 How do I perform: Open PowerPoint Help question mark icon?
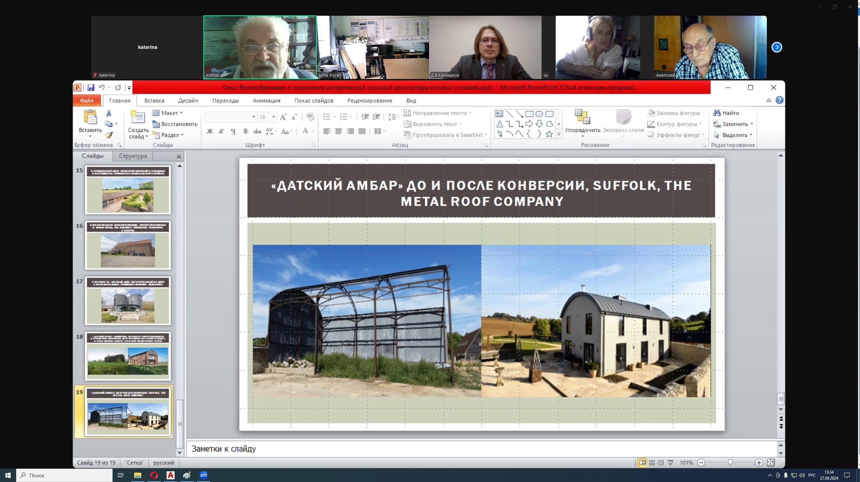[780, 100]
